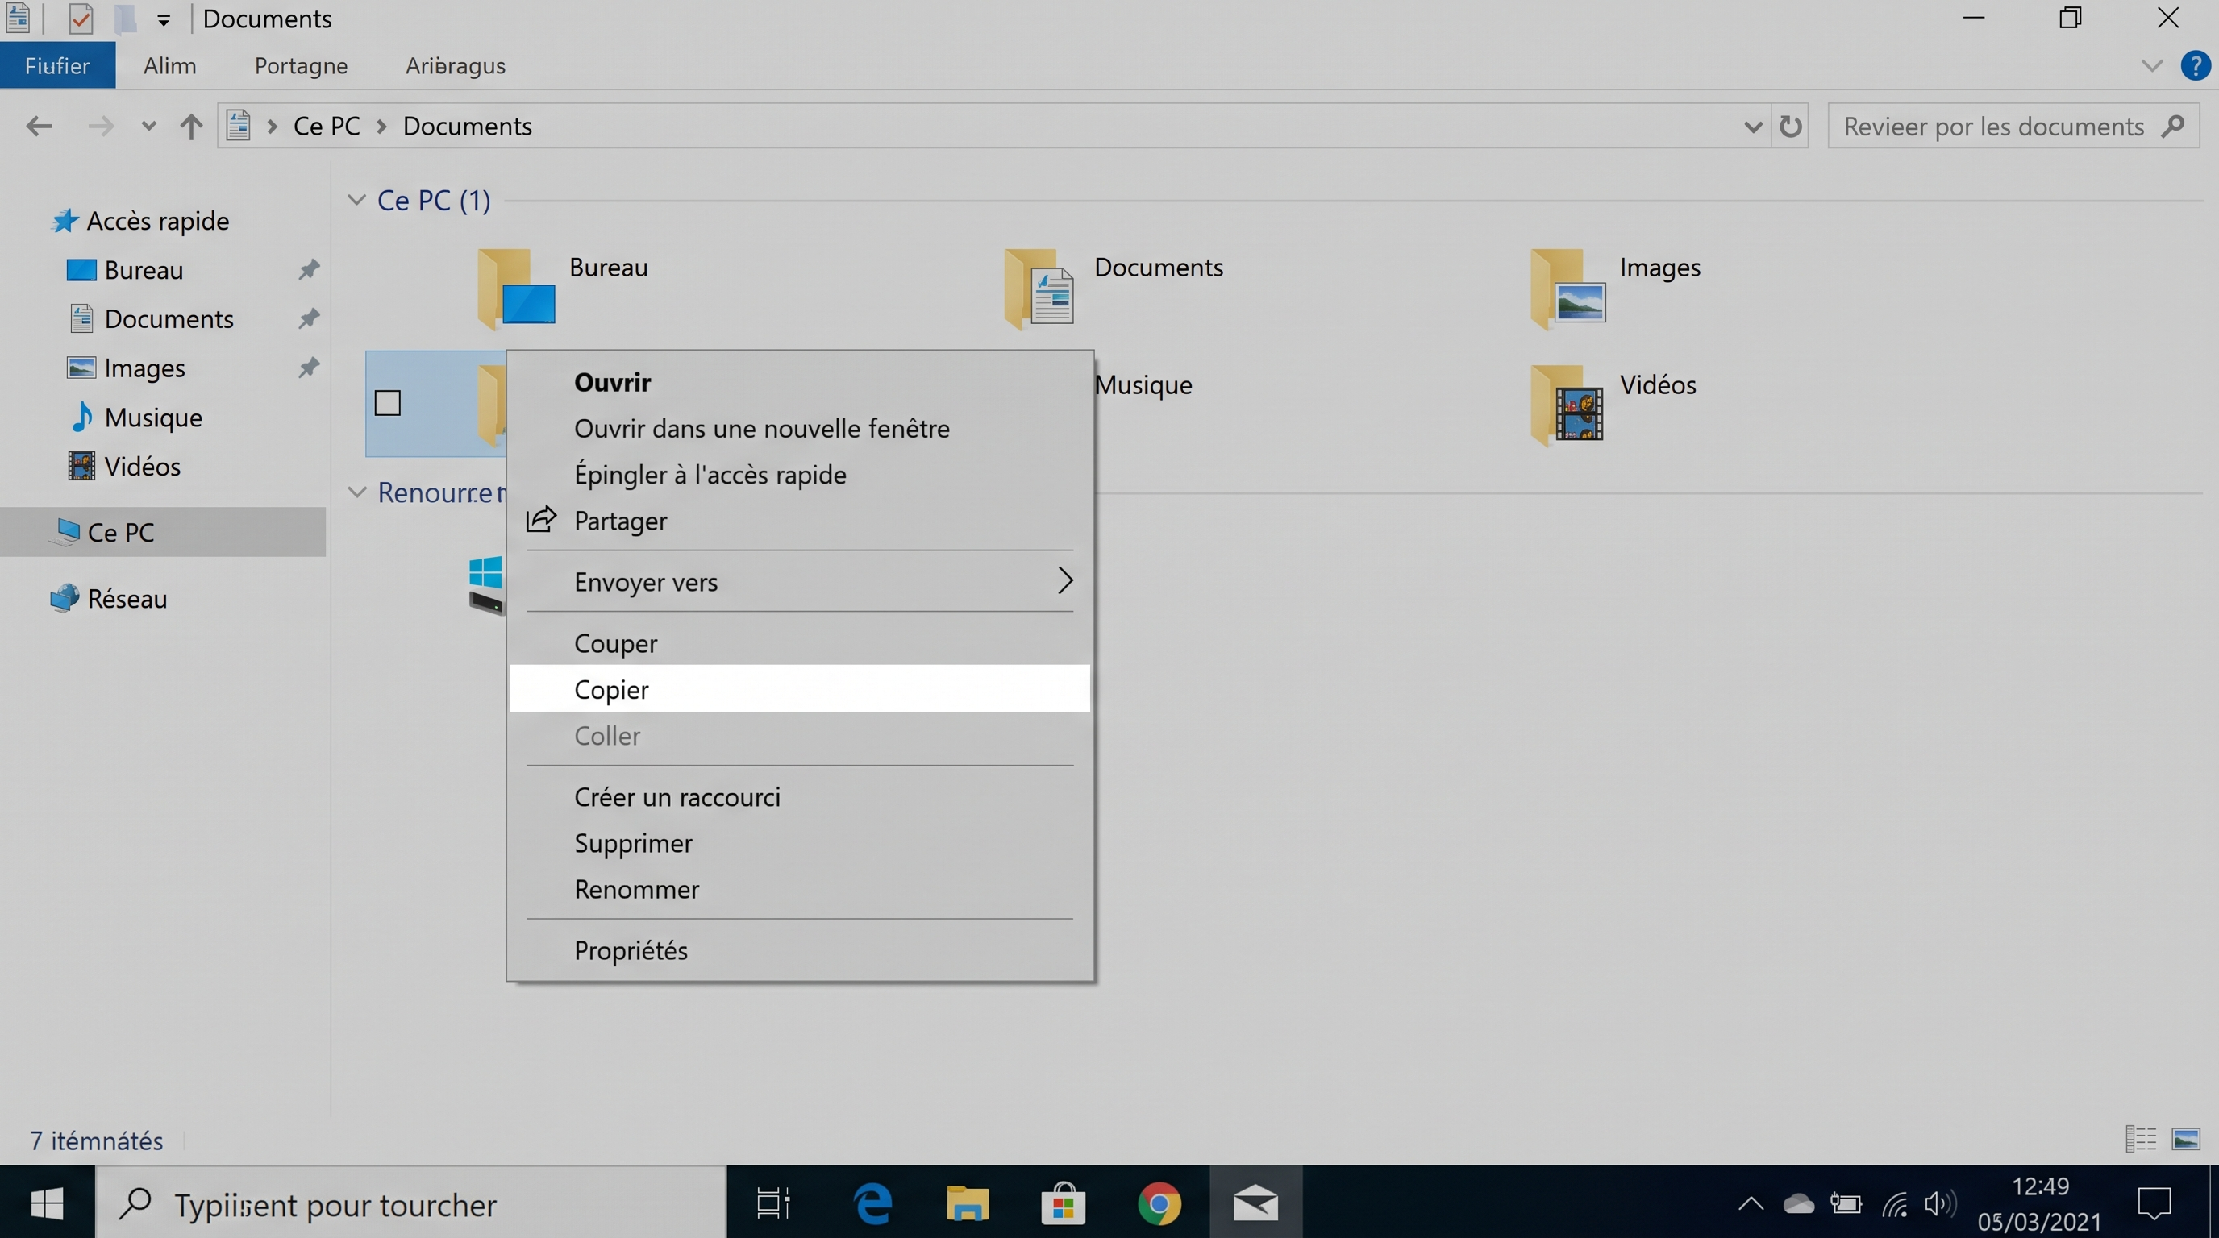Choose Épingler à l'accès rapide
Viewport: 2219px width, 1238px height.
(x=799, y=475)
